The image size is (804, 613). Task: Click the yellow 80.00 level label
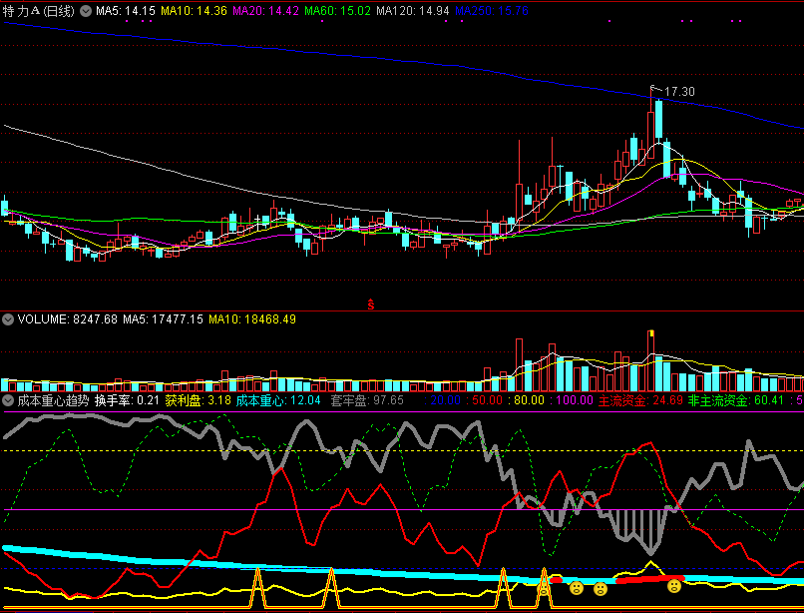point(526,400)
